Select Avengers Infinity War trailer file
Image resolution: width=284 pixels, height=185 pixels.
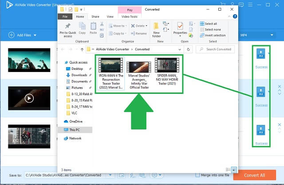point(139,75)
